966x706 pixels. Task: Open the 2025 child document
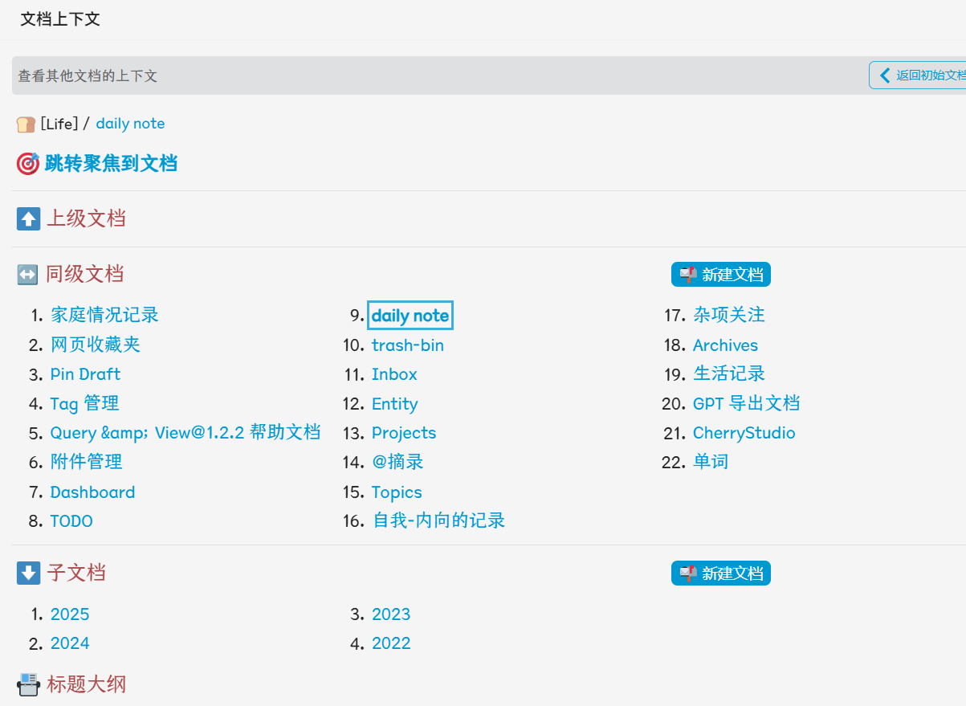70,614
